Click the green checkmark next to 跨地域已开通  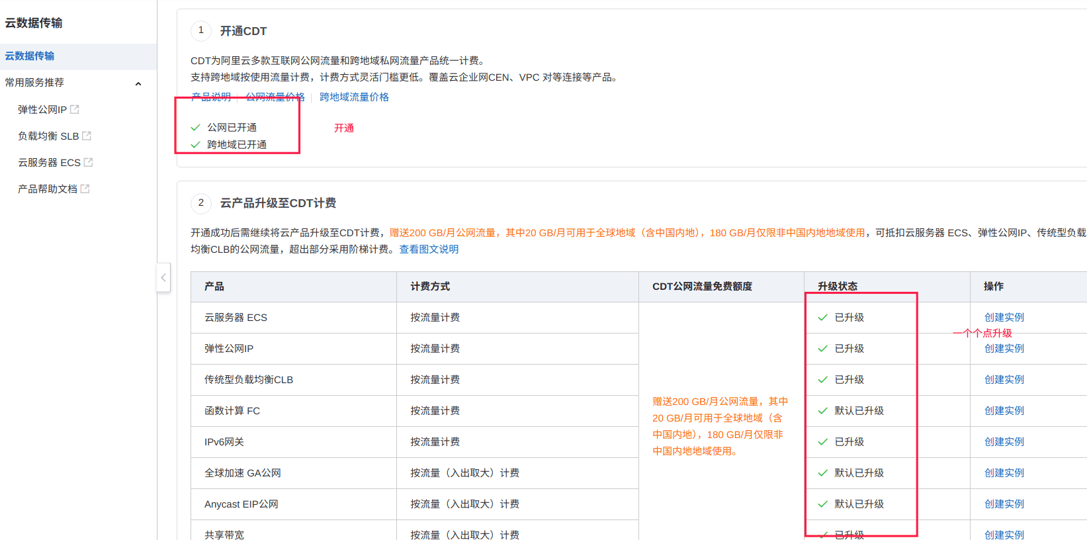(x=195, y=145)
